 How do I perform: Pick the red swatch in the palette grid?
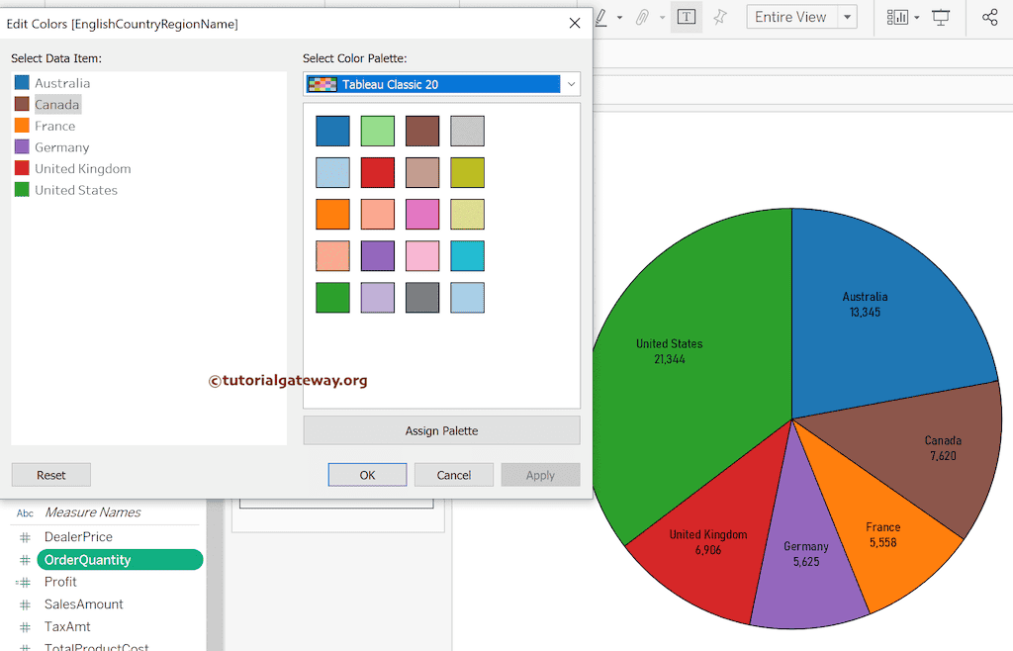pos(377,172)
